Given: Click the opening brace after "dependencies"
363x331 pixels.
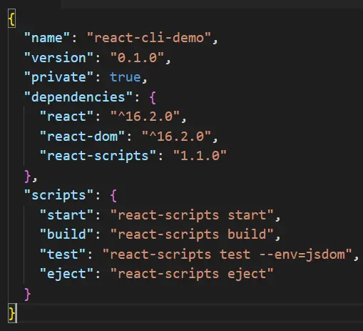Looking at the screenshot, I should tap(153, 97).
